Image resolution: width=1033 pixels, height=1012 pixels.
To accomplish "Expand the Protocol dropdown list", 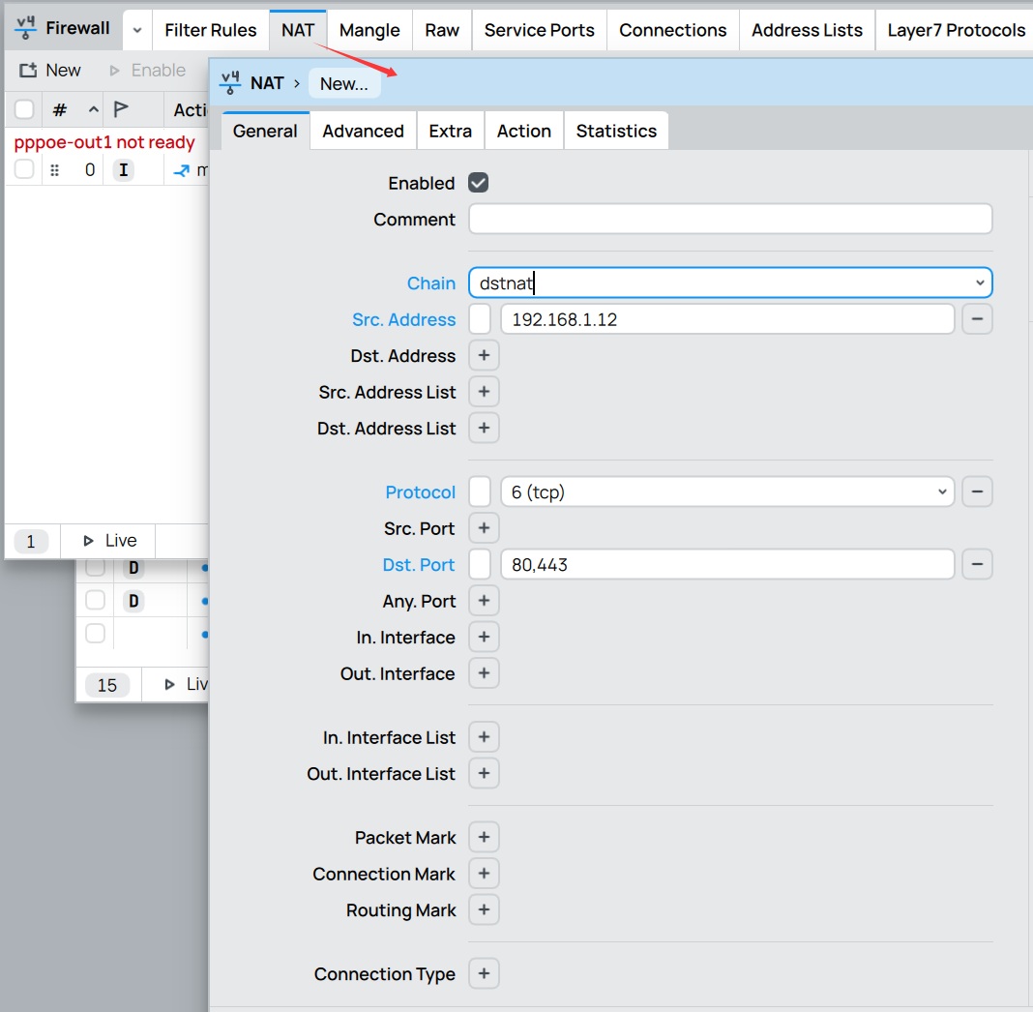I will pos(942,491).
